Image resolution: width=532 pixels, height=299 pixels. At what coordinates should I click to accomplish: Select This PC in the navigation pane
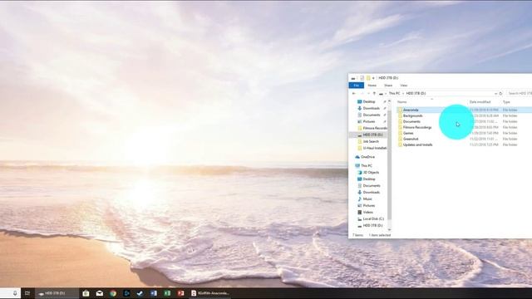pyautogui.click(x=367, y=166)
